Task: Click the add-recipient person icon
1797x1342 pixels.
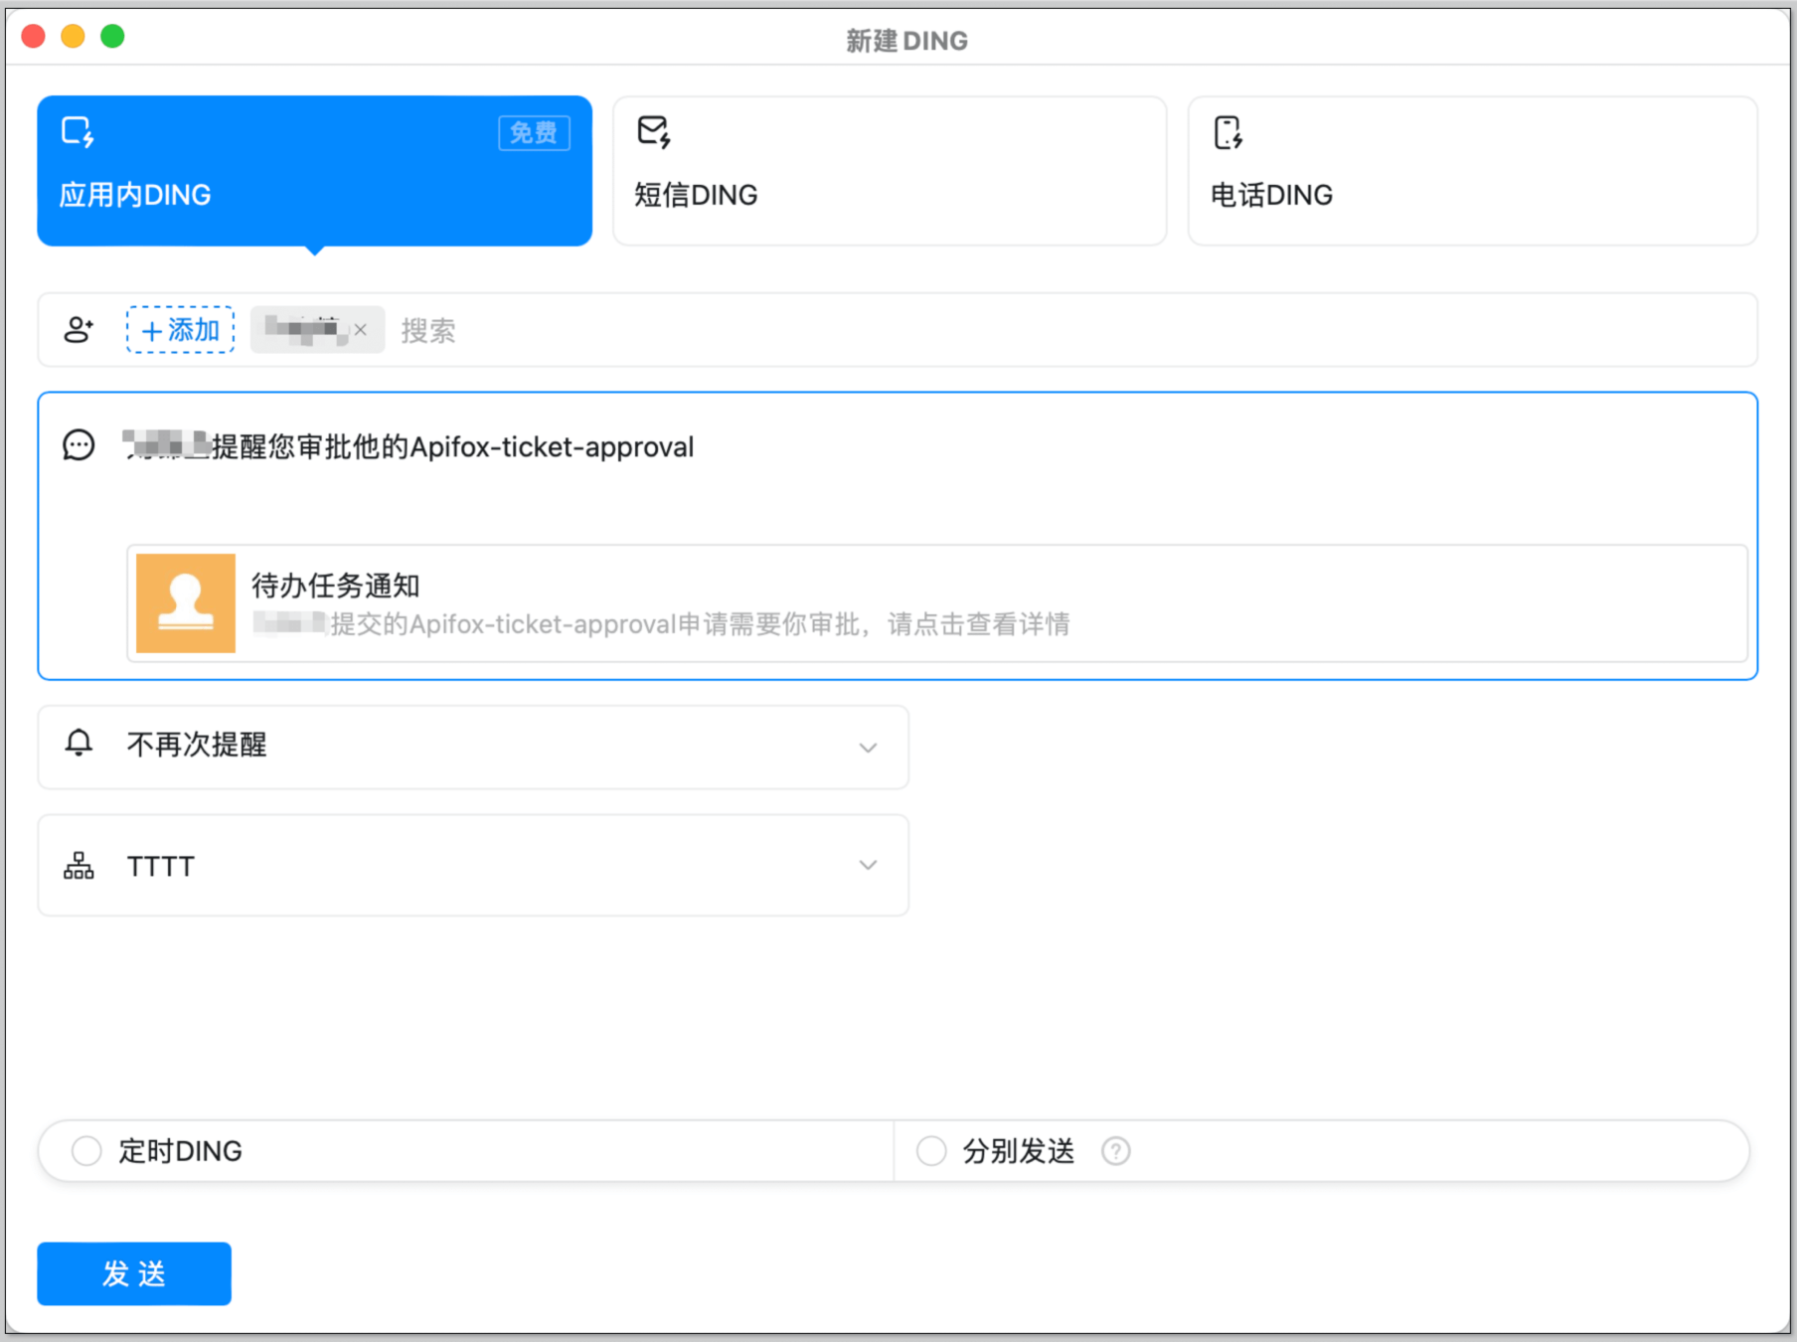Action: pyautogui.click(x=79, y=330)
